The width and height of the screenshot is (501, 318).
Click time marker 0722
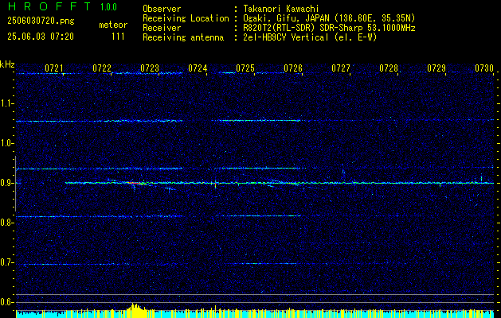point(102,68)
